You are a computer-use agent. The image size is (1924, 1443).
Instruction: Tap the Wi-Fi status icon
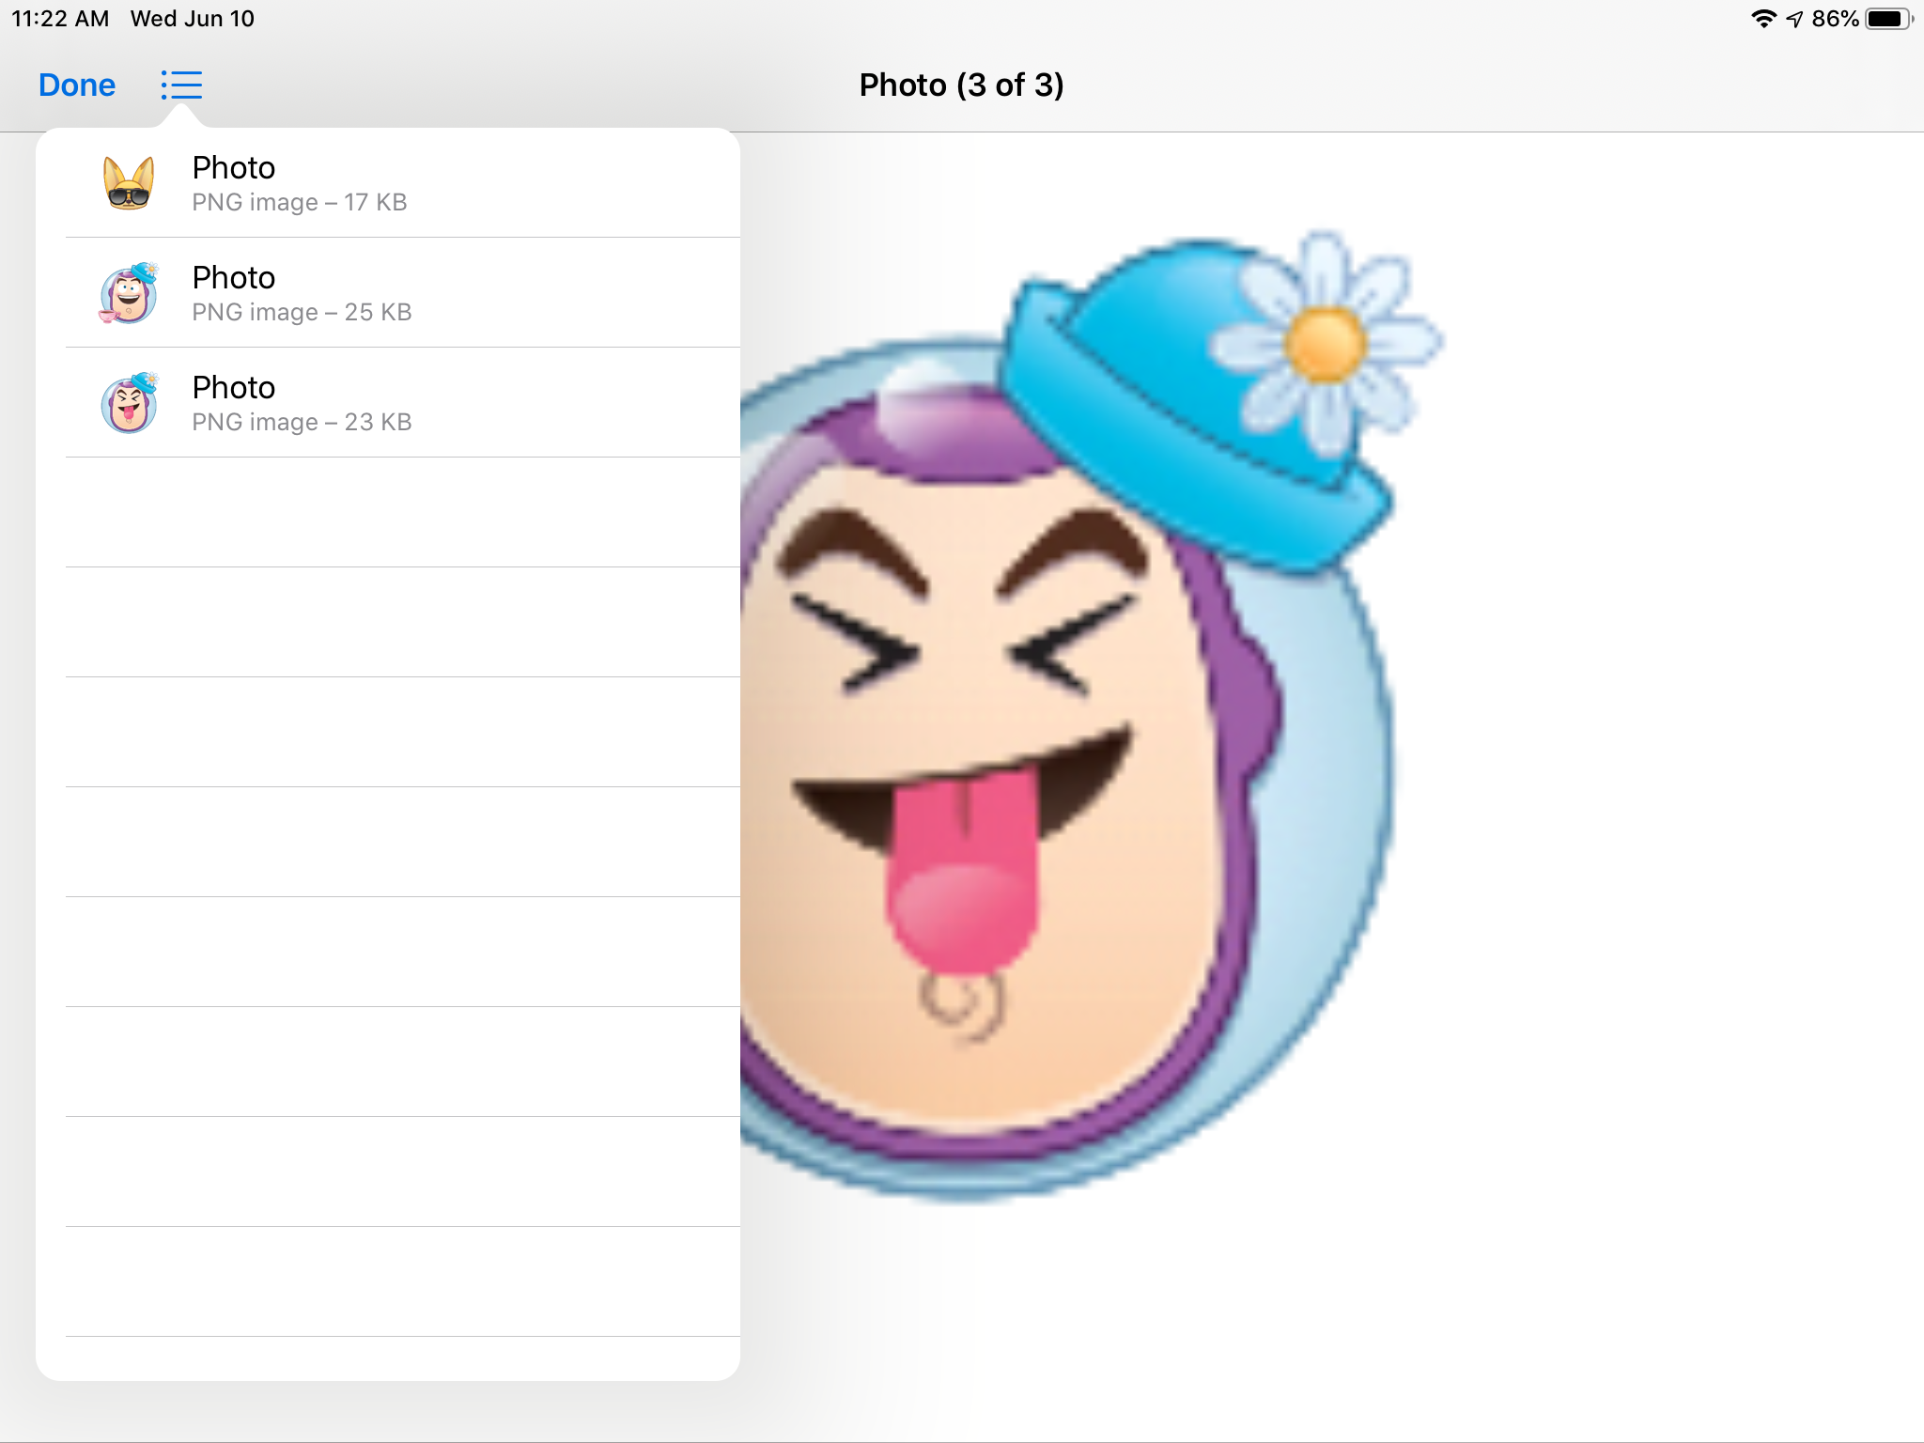point(1763,19)
